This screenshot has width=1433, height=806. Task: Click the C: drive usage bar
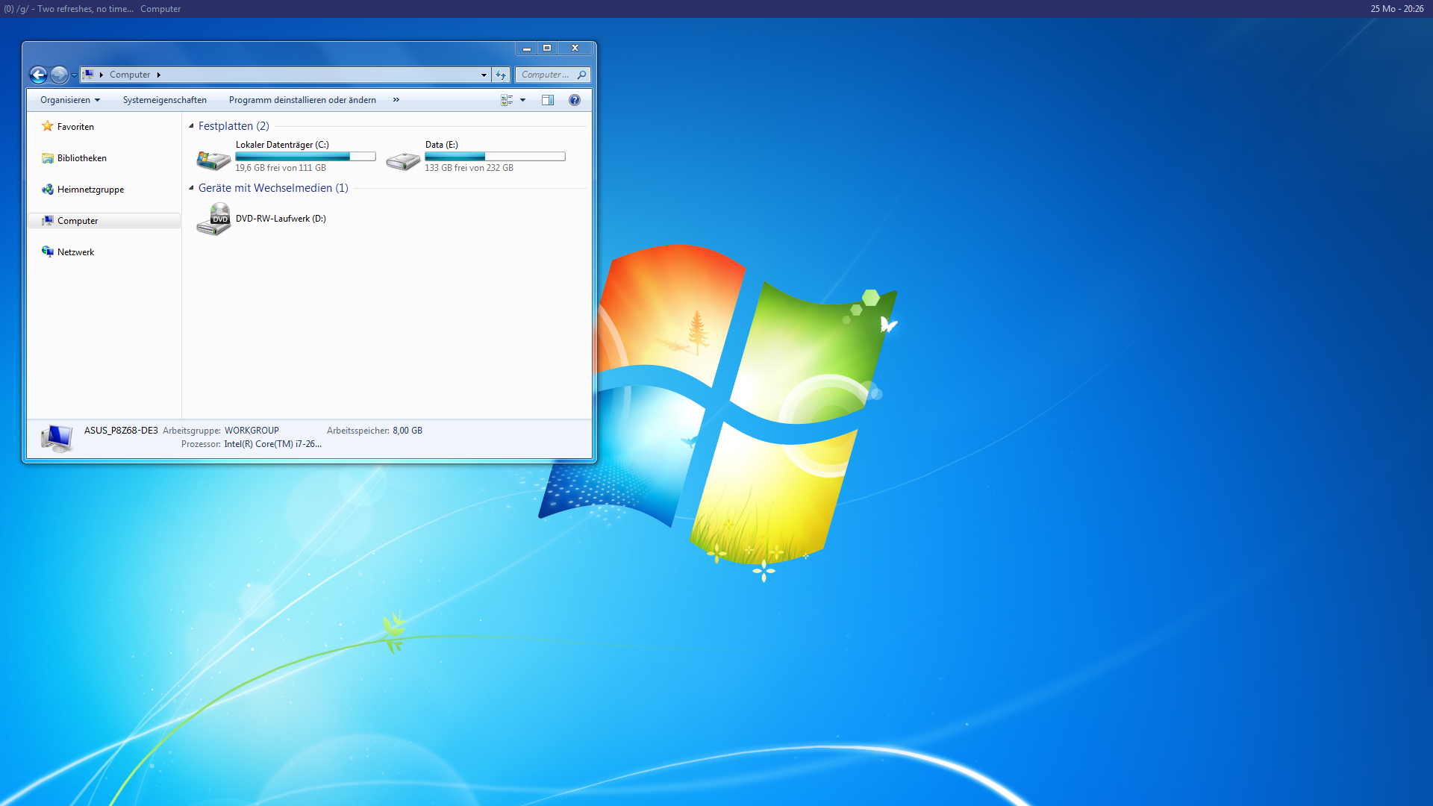[305, 157]
